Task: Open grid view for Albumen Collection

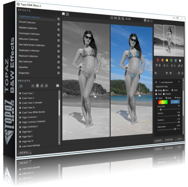Action: click(58, 40)
